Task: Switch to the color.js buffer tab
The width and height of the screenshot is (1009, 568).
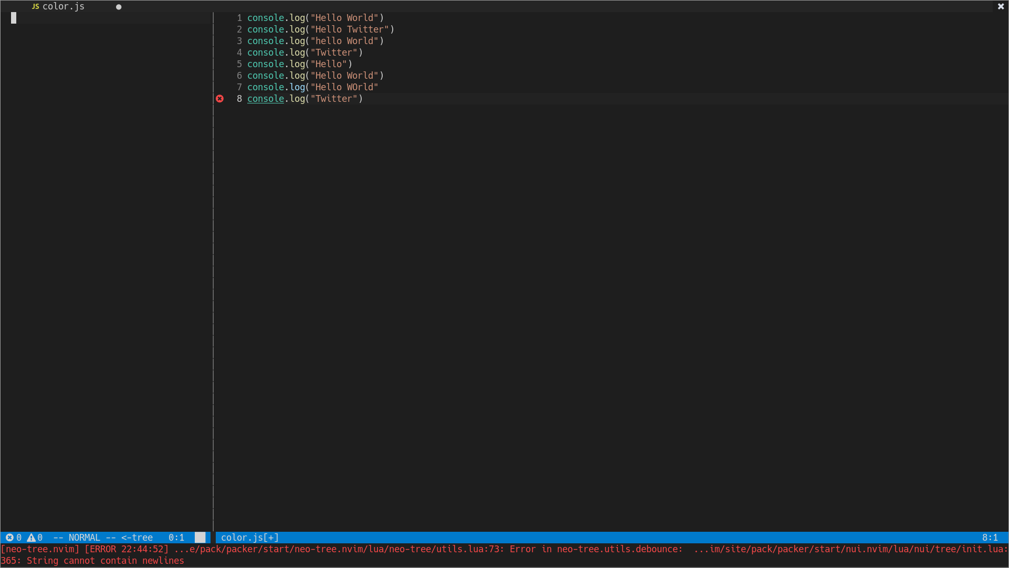Action: pyautogui.click(x=63, y=6)
